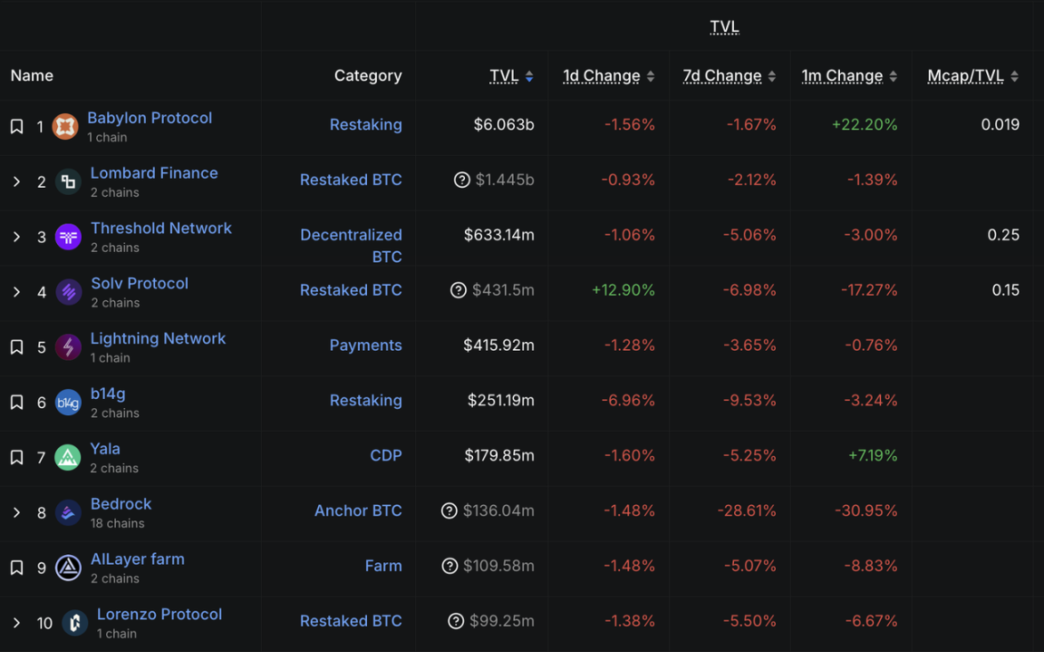The width and height of the screenshot is (1044, 652).
Task: Open the Anchor BTC category link
Action: (x=358, y=511)
